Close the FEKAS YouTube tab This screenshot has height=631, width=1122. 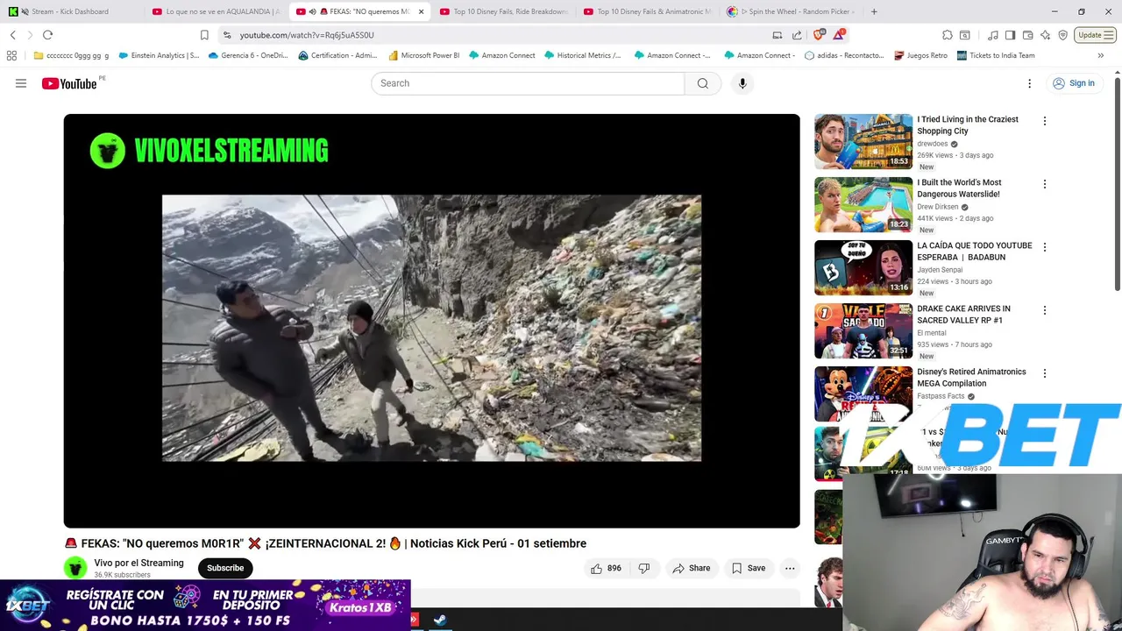pos(421,11)
